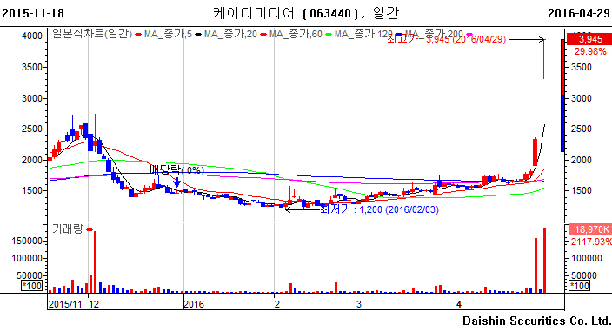
Task: Click the last red candlestick reaching 3,945
Action: [x=544, y=59]
